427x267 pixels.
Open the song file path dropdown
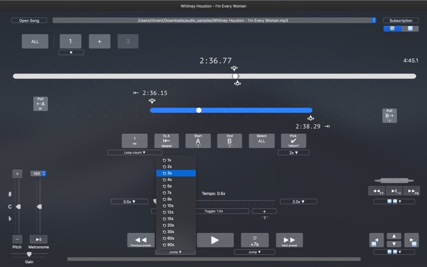click(374, 20)
